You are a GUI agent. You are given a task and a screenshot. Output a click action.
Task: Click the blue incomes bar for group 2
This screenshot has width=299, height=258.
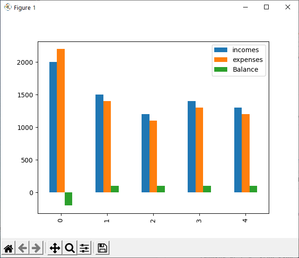145,153
